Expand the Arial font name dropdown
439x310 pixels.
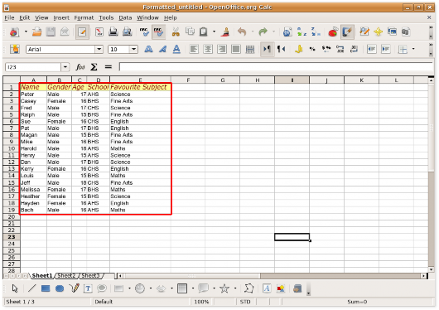pos(99,50)
